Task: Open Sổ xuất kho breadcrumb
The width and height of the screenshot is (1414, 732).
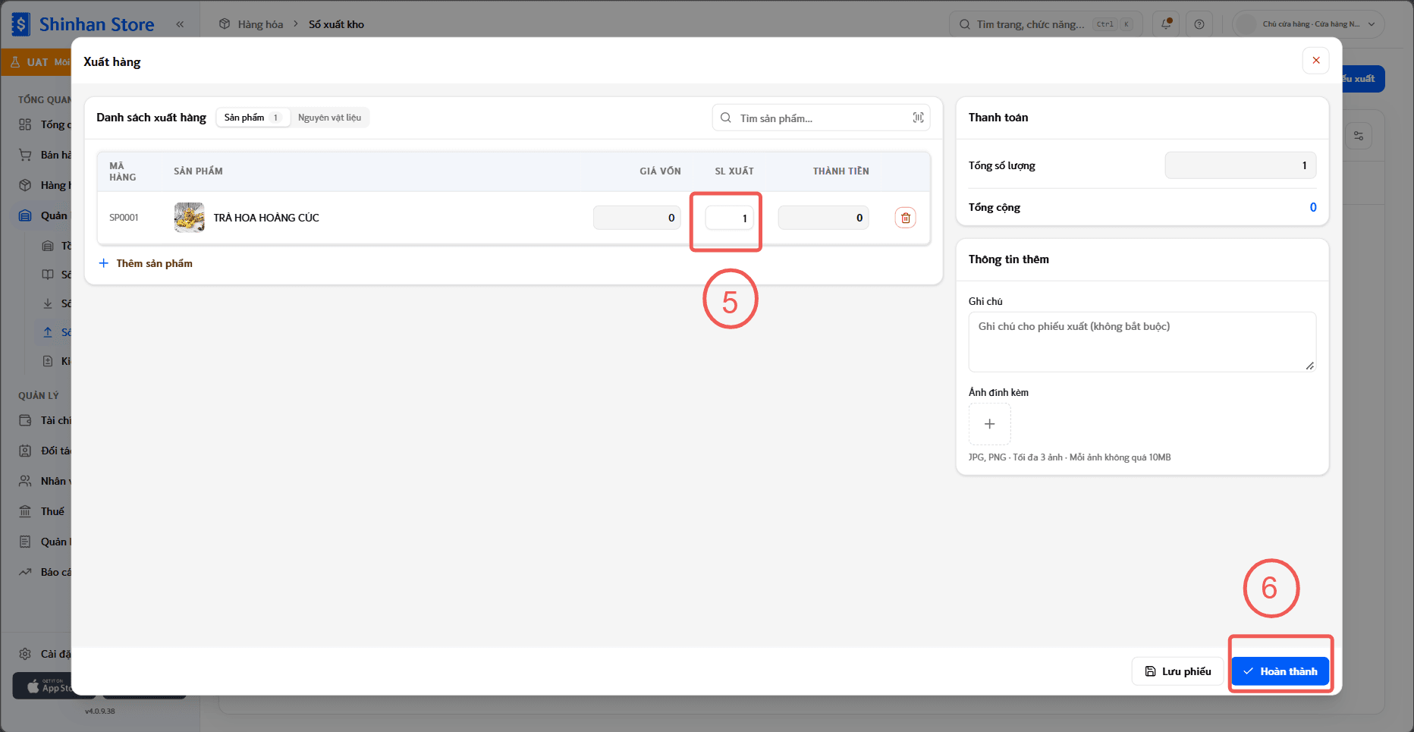Action: [x=336, y=24]
